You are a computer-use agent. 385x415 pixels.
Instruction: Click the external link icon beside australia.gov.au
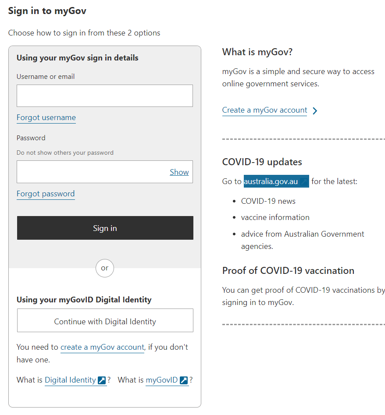[304, 181]
